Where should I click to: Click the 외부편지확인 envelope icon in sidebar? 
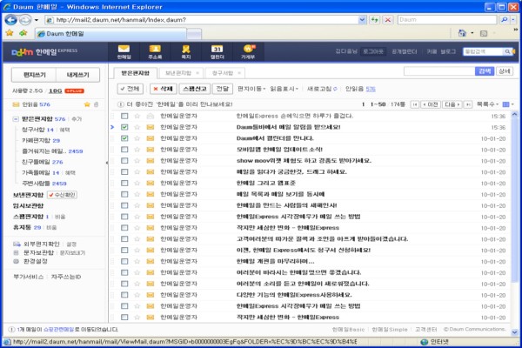17,244
